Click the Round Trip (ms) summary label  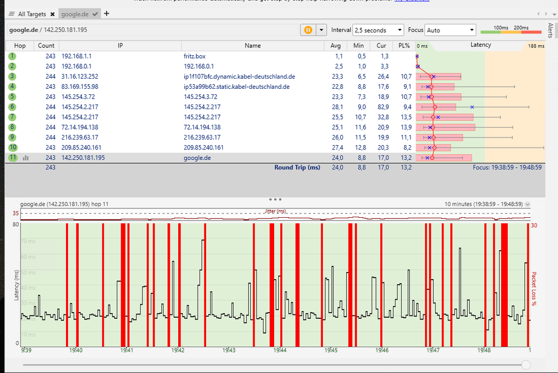(x=297, y=168)
